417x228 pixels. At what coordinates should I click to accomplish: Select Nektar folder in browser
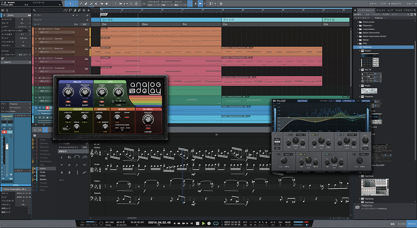(x=366, y=40)
